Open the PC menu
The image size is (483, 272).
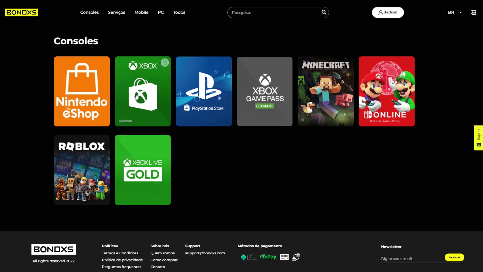pos(161,12)
